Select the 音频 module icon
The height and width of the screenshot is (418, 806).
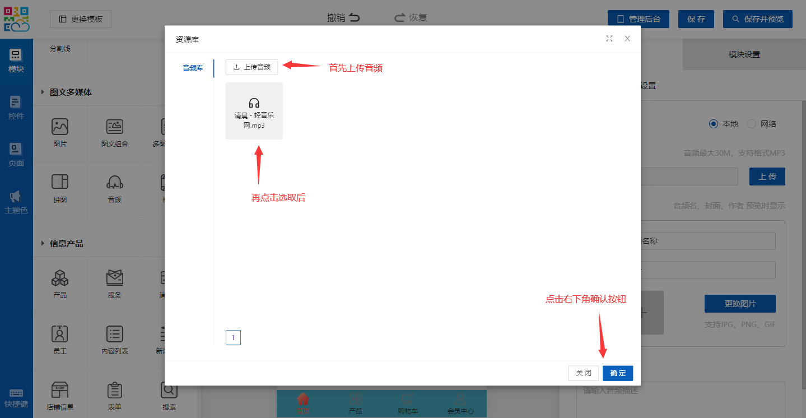[115, 188]
